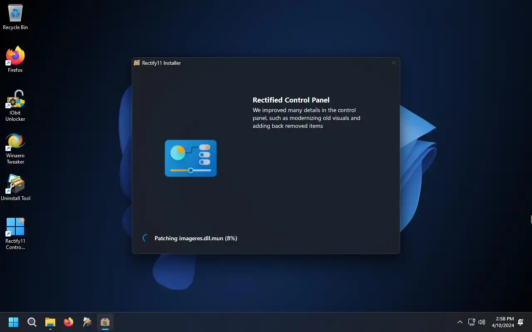532x332 pixels.
Task: Open the notifications bell icon
Action: pos(521,322)
